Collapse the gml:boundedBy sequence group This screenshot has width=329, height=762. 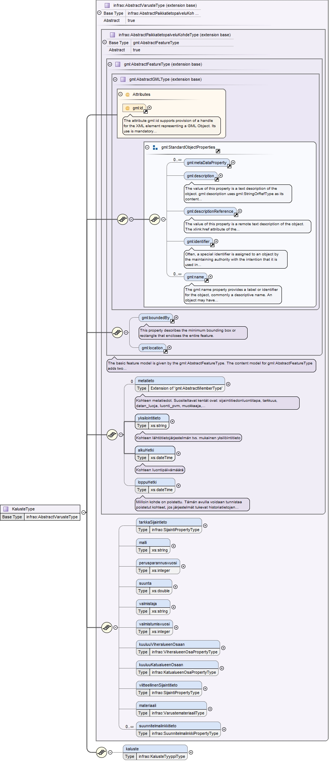click(x=126, y=332)
